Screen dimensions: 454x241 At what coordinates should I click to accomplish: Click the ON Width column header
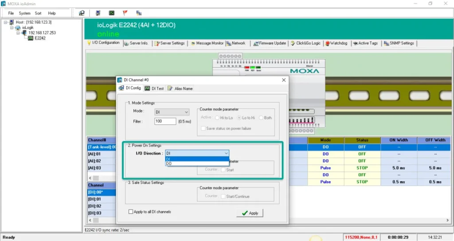coord(399,140)
